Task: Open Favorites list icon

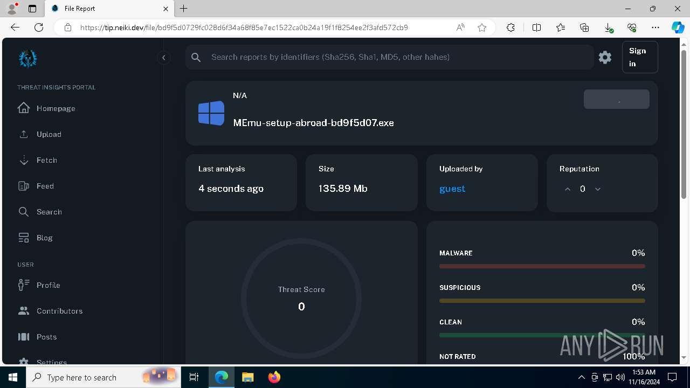Action: pos(561,27)
